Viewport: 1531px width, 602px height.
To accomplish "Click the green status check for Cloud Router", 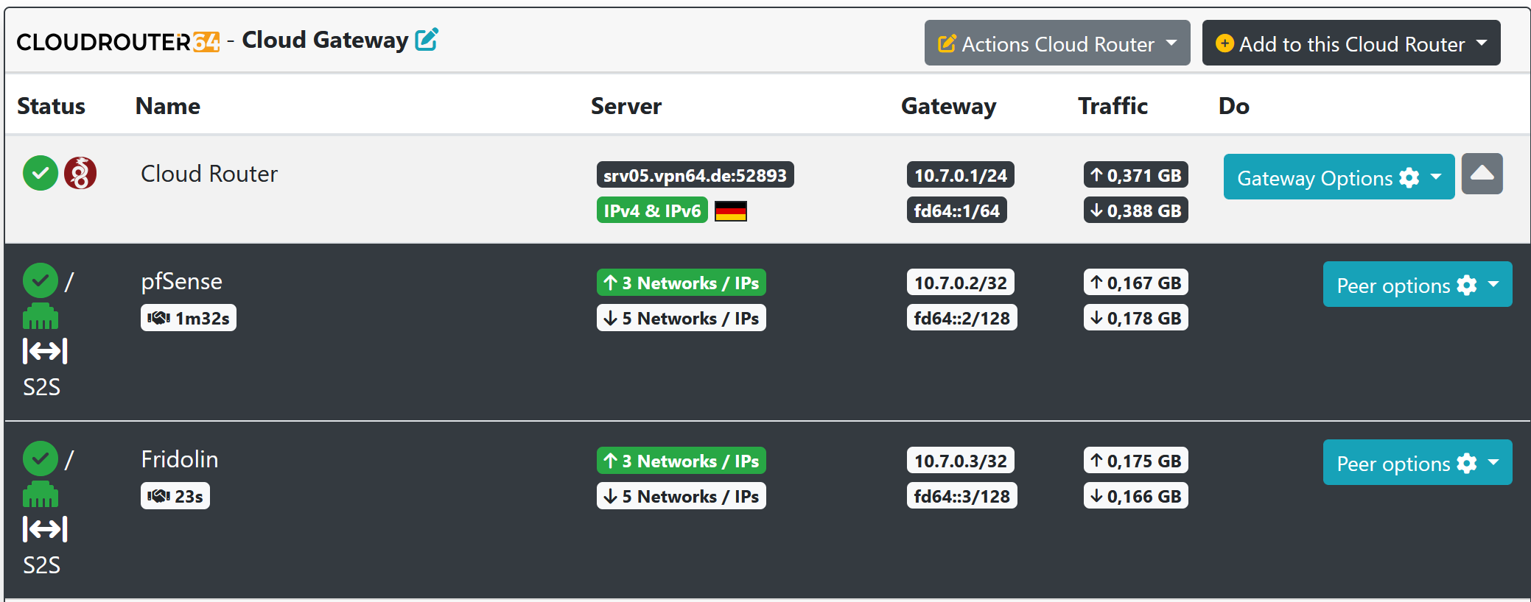I will point(41,174).
